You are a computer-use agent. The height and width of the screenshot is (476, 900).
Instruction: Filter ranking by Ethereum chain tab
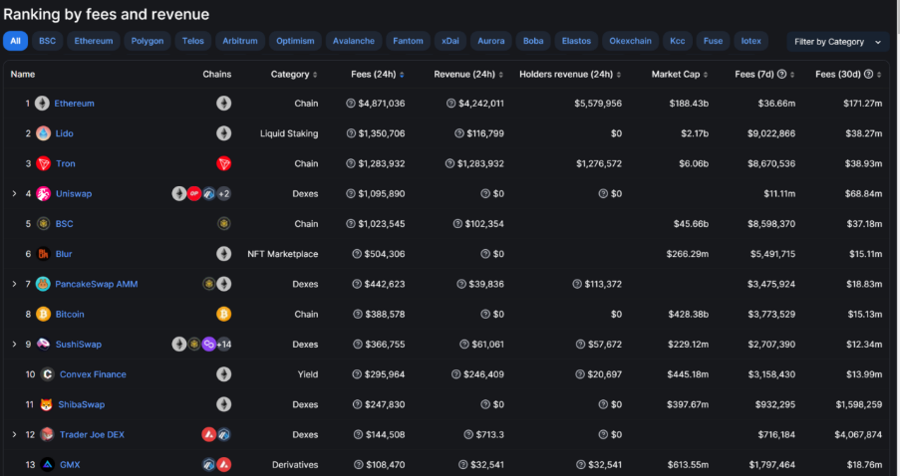[94, 41]
